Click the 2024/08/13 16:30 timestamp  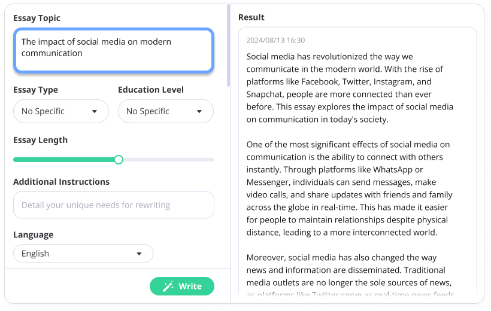tap(275, 41)
